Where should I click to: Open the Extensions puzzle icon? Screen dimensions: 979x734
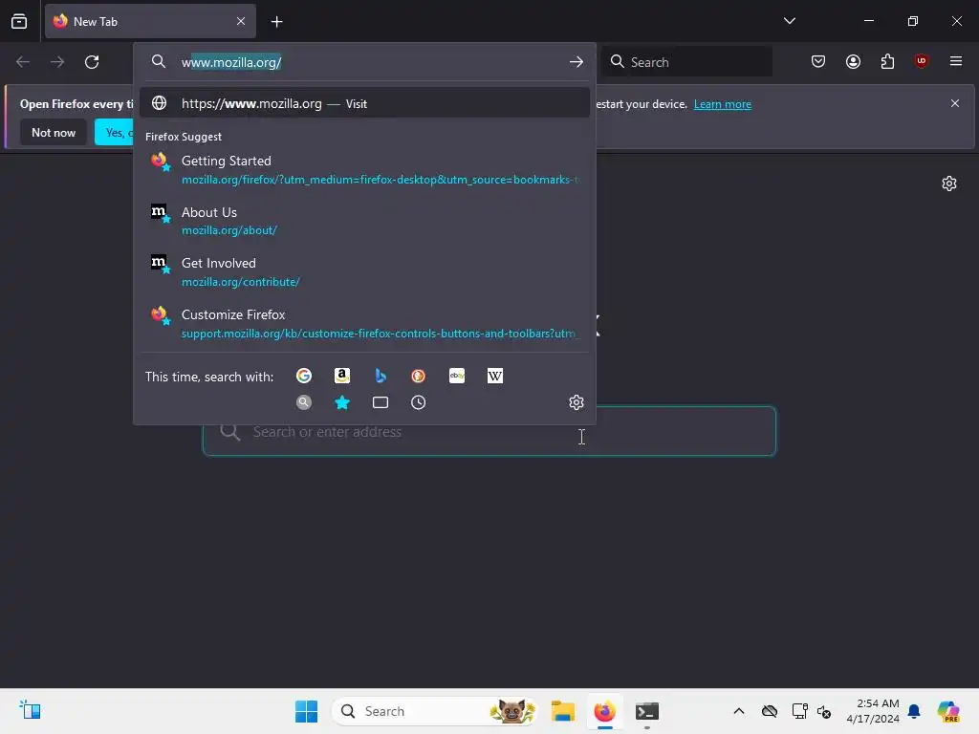[887, 61]
